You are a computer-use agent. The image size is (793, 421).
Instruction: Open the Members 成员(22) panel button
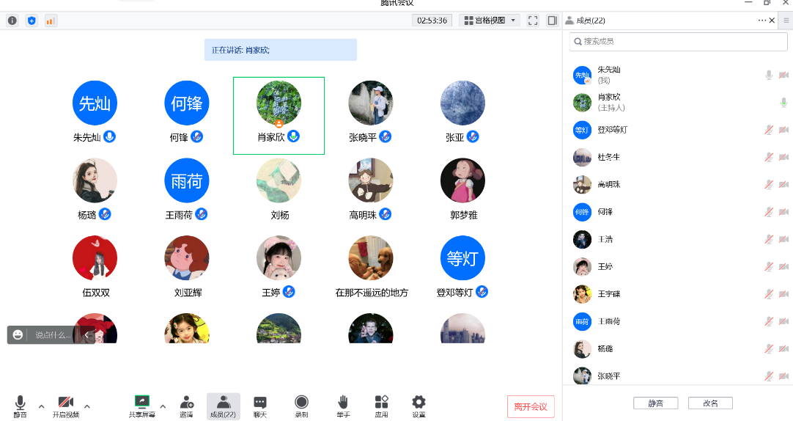(223, 405)
